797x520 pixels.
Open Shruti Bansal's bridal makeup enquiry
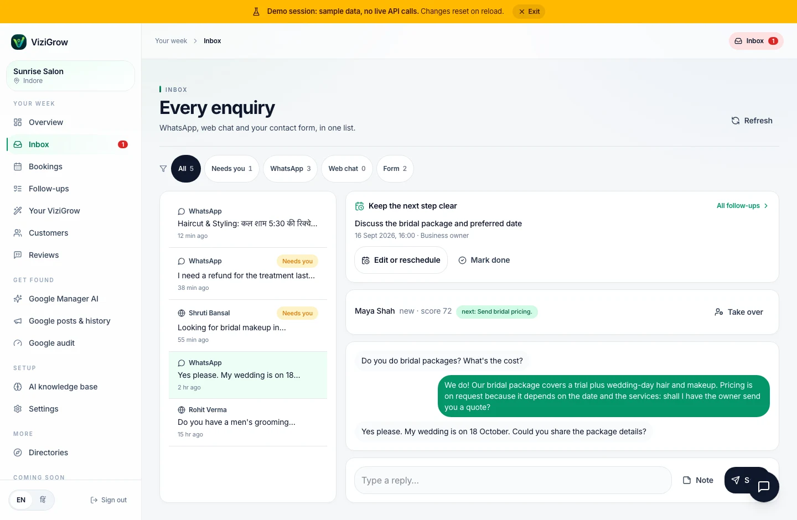248,326
